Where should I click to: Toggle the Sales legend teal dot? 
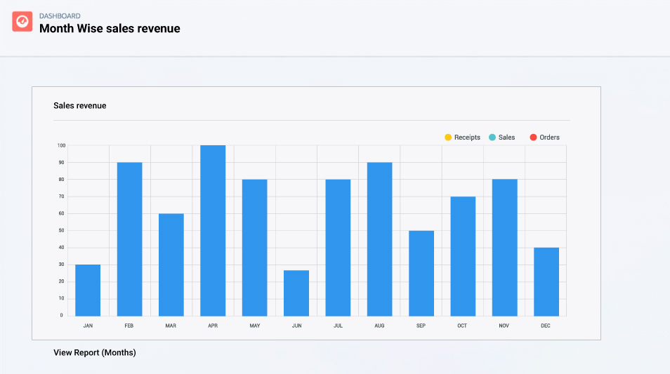[x=492, y=138]
